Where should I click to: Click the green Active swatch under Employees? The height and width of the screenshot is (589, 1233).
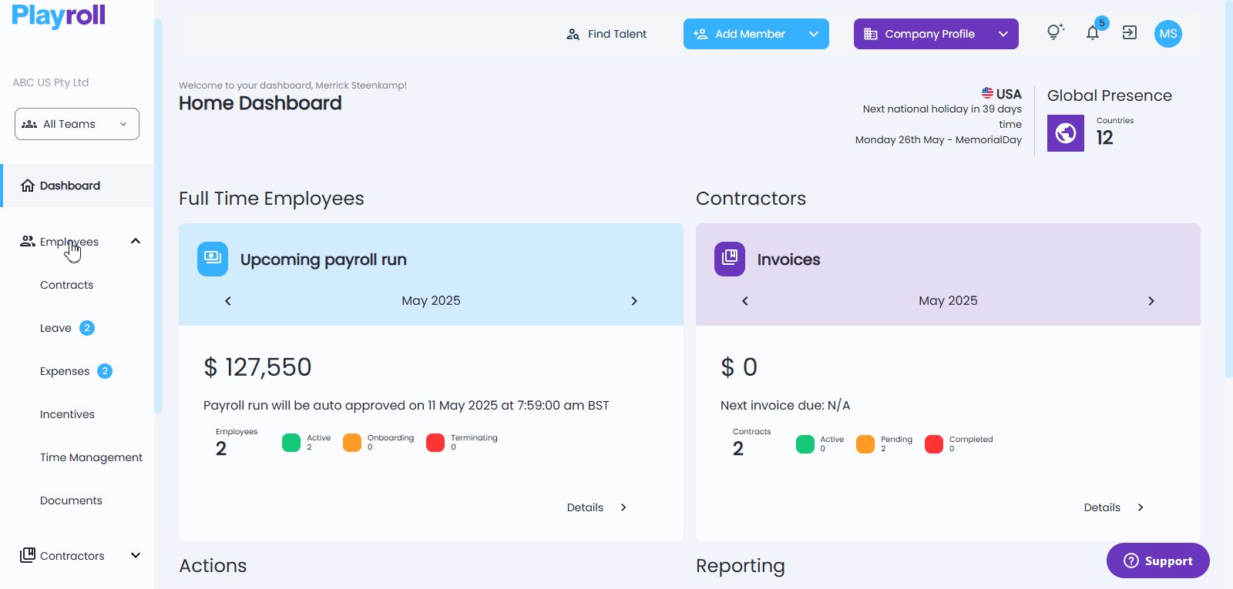click(291, 443)
